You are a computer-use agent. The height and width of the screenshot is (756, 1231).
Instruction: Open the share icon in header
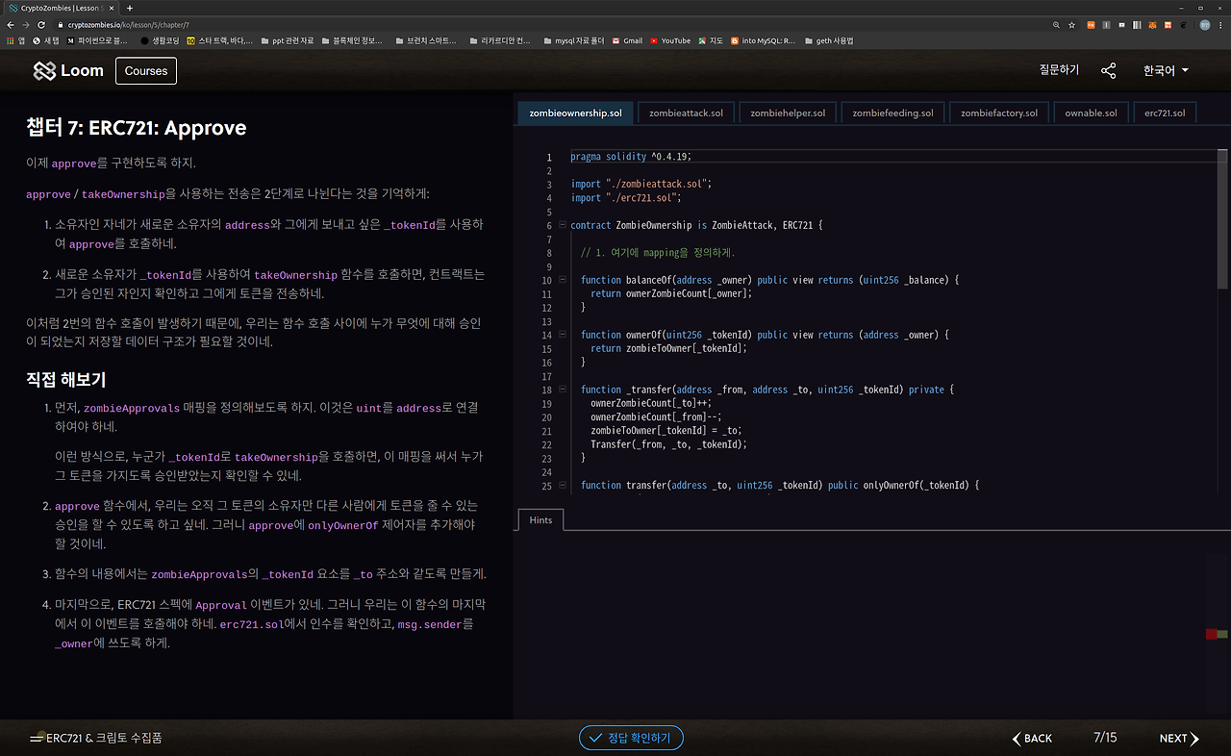pos(1109,70)
